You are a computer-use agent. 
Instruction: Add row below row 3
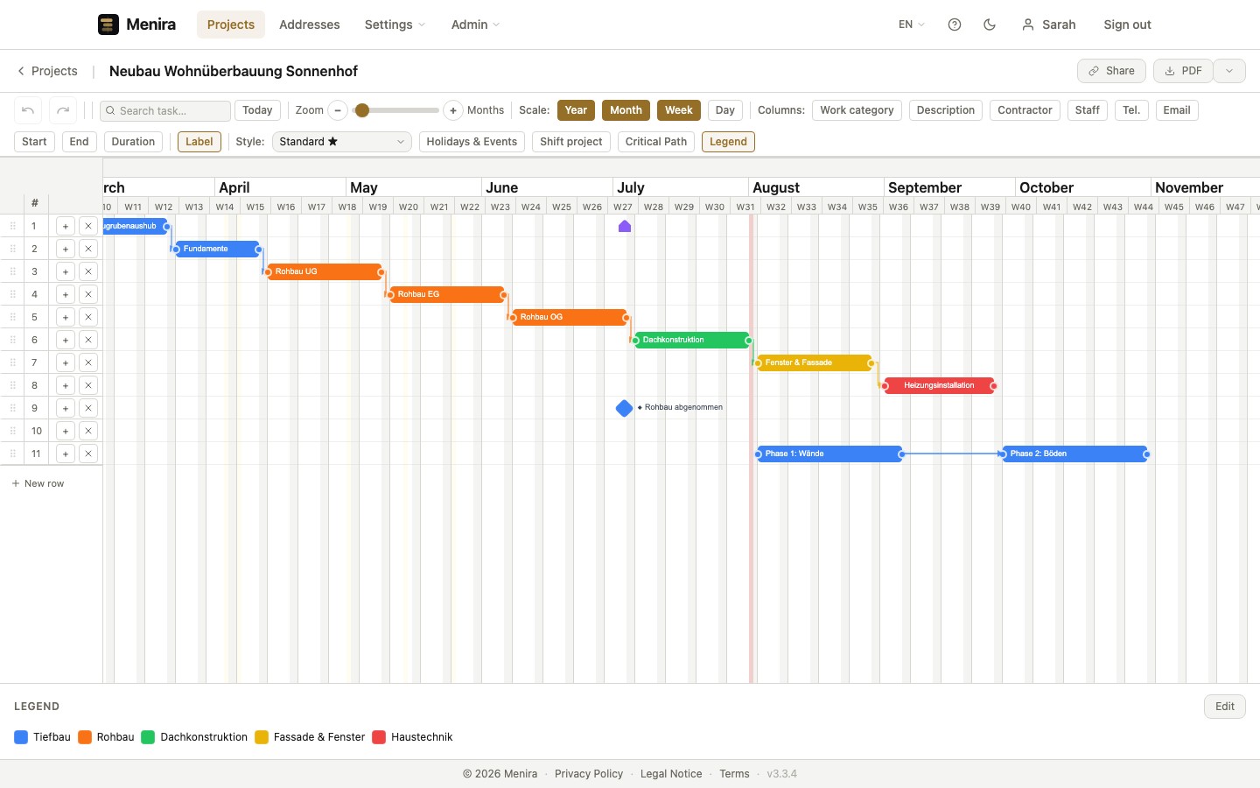point(66,271)
